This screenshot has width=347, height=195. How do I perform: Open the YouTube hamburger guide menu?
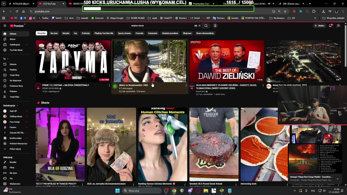[5, 26]
